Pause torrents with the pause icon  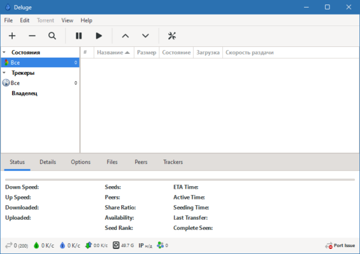(79, 36)
